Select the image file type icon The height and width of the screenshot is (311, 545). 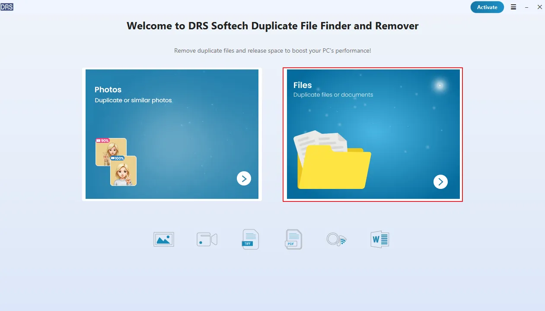(x=164, y=239)
